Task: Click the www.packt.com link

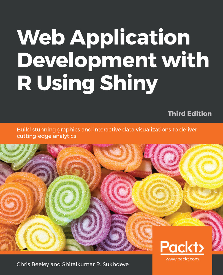Action: [x=182, y=259]
